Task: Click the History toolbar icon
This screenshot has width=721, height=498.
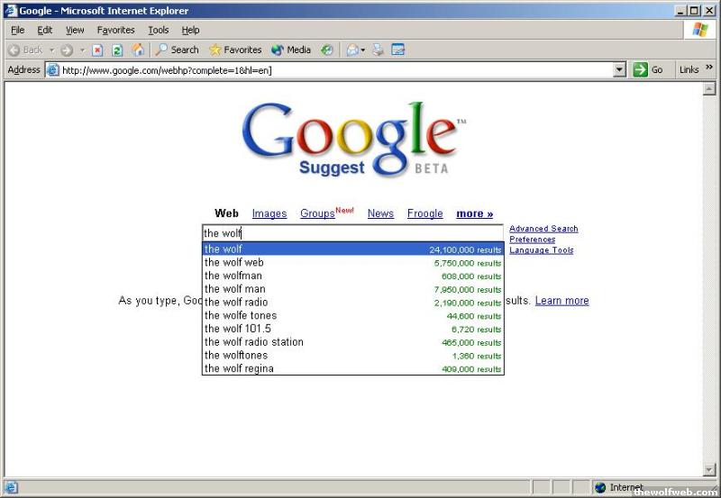Action: [327, 50]
